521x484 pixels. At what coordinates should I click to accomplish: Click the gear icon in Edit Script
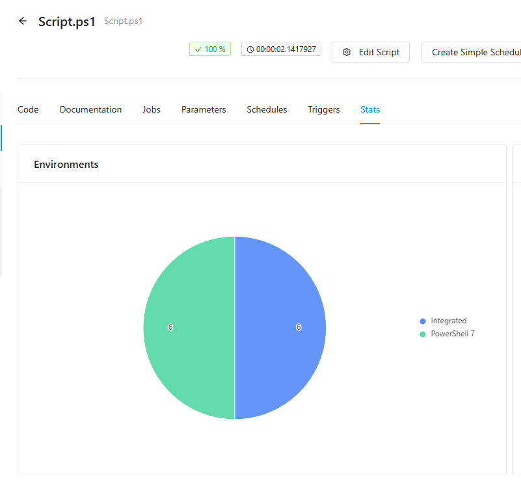point(347,53)
